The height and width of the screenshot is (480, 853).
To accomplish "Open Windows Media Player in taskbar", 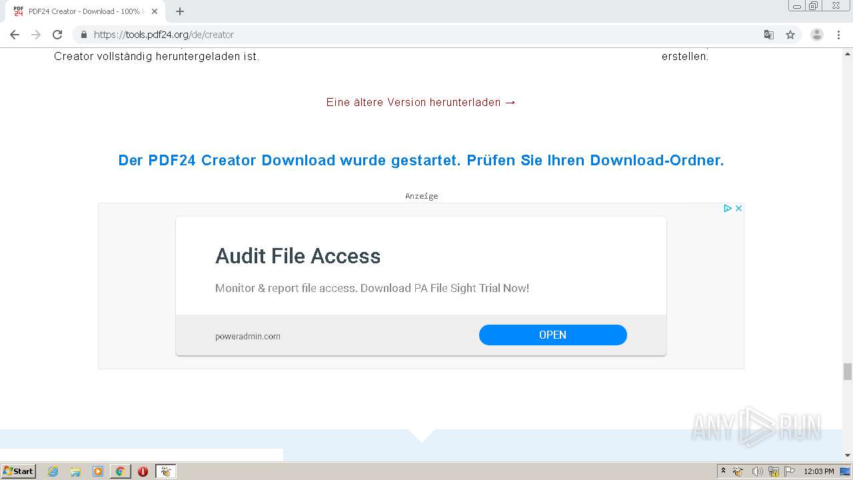I will point(98,471).
